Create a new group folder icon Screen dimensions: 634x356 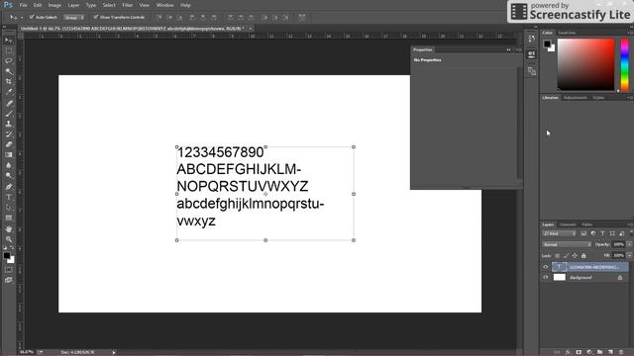[x=599, y=352]
